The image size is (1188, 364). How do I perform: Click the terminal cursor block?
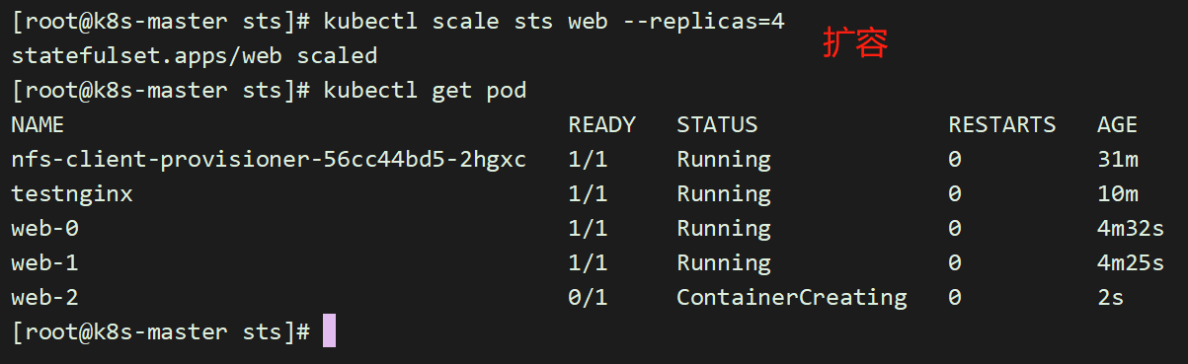tap(329, 331)
